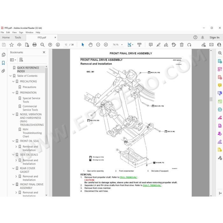The image size is (223, 223).
Task: Click the current page number field
Action: (66, 45)
